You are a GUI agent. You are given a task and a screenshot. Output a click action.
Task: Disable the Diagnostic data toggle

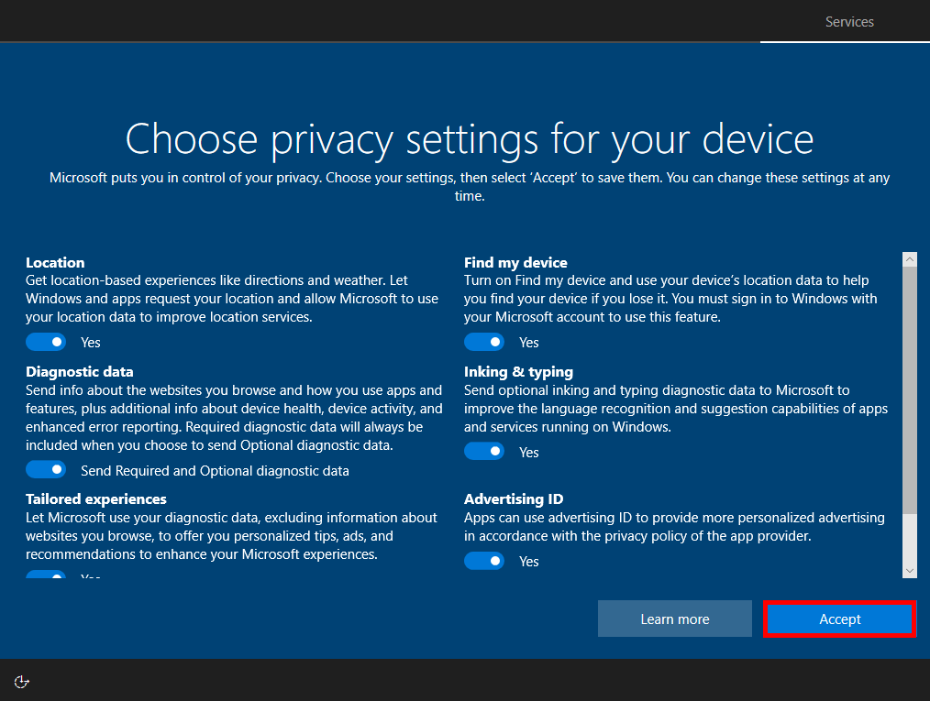tap(46, 470)
